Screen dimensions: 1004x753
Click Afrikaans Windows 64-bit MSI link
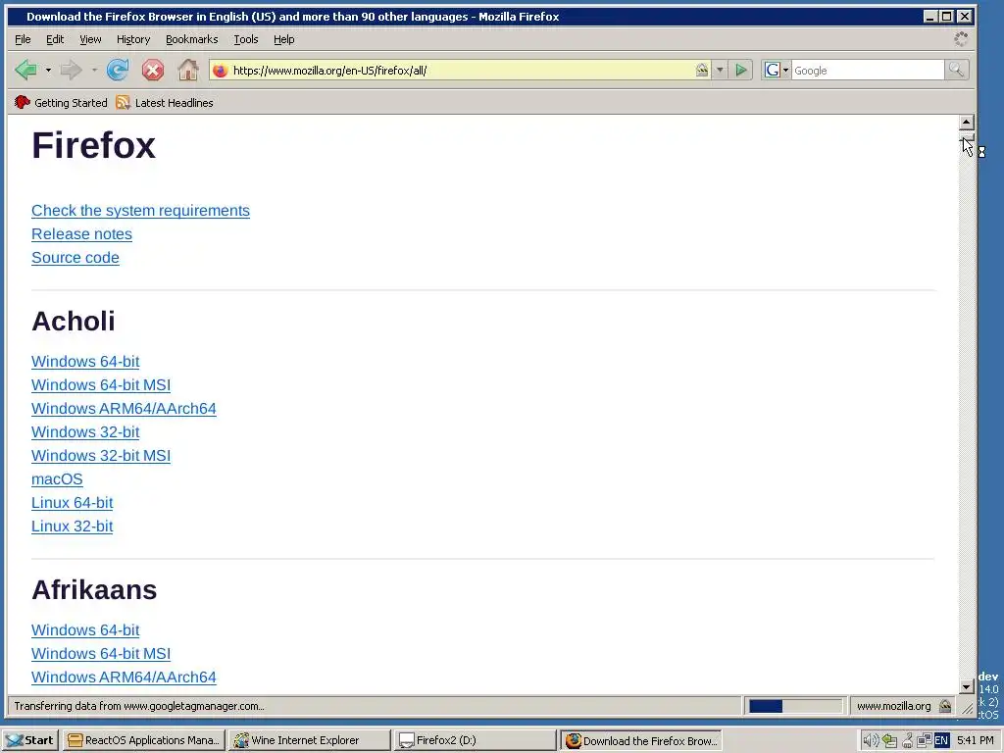tap(101, 654)
